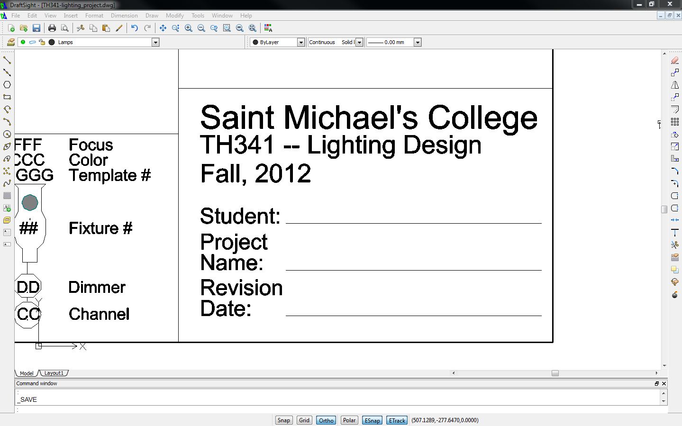Save the drawing with the floppy icon
Image resolution: width=682 pixels, height=426 pixels.
point(36,28)
